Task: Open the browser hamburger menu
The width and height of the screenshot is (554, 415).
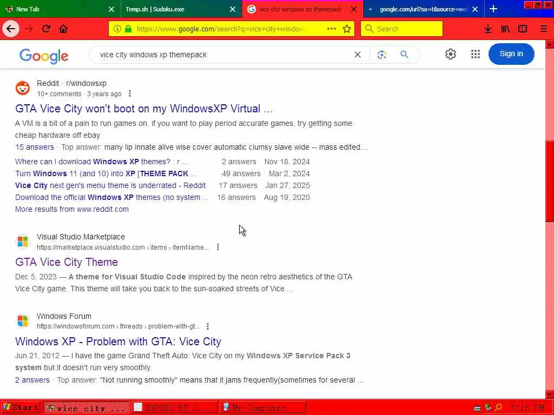Action: click(543, 29)
